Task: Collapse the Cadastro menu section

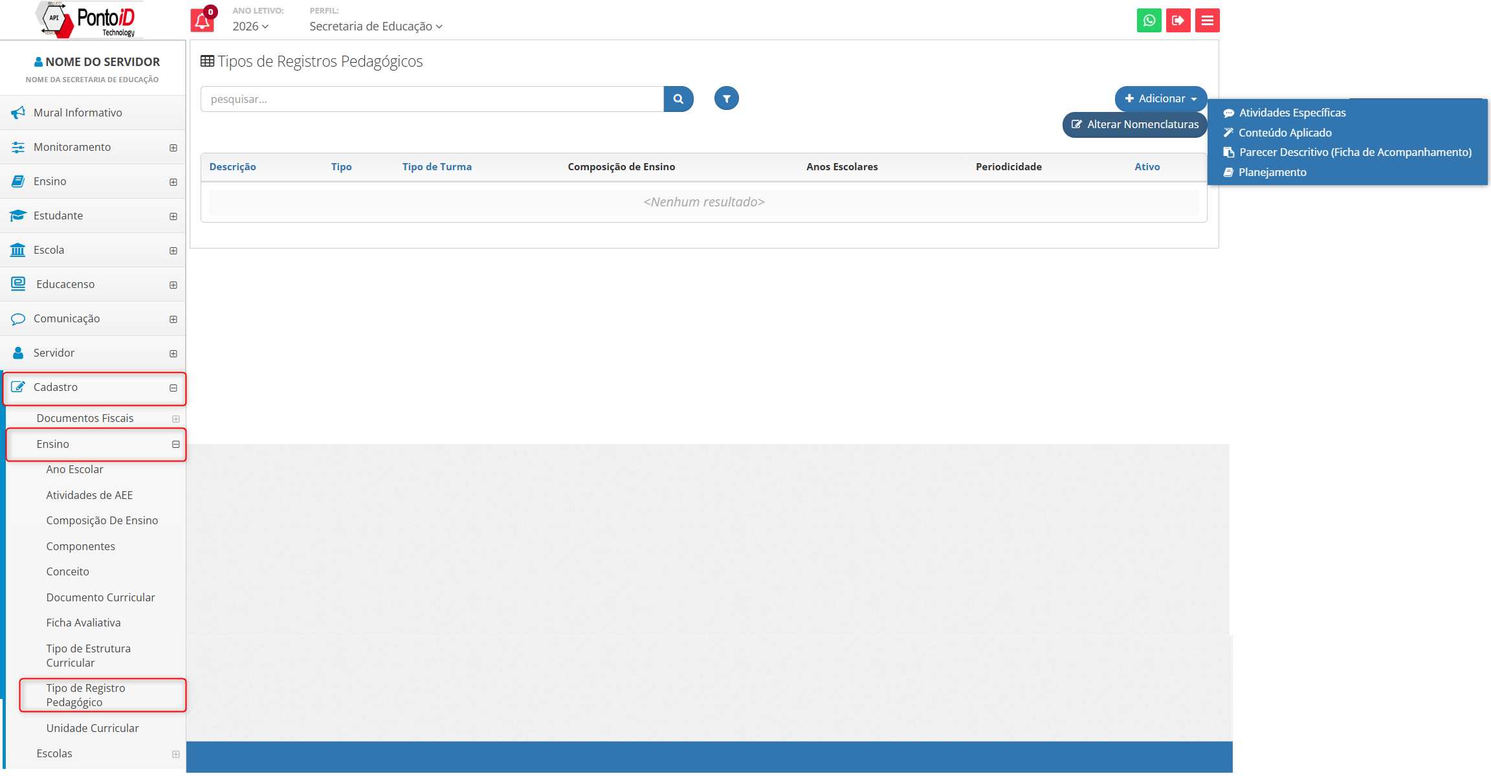Action: (x=173, y=388)
